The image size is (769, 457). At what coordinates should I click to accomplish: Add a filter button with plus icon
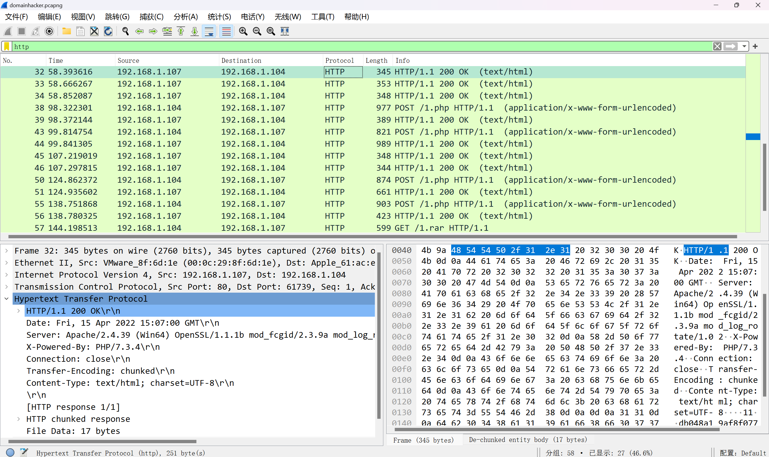click(755, 47)
